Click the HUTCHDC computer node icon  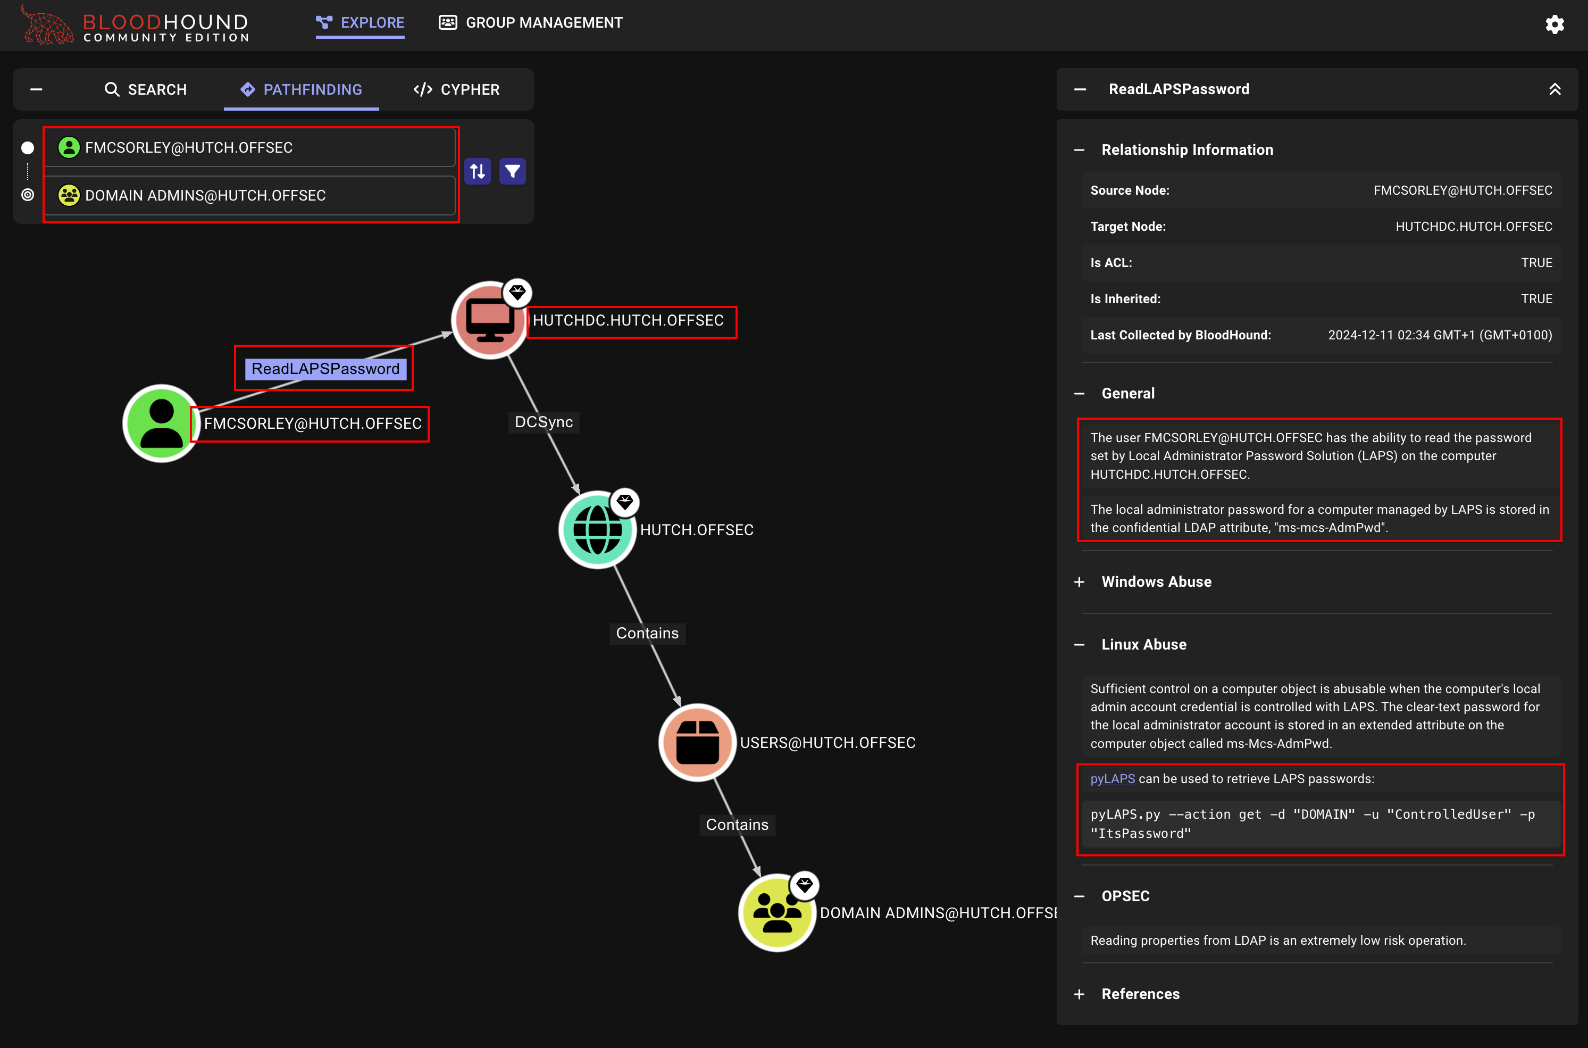[x=490, y=321]
